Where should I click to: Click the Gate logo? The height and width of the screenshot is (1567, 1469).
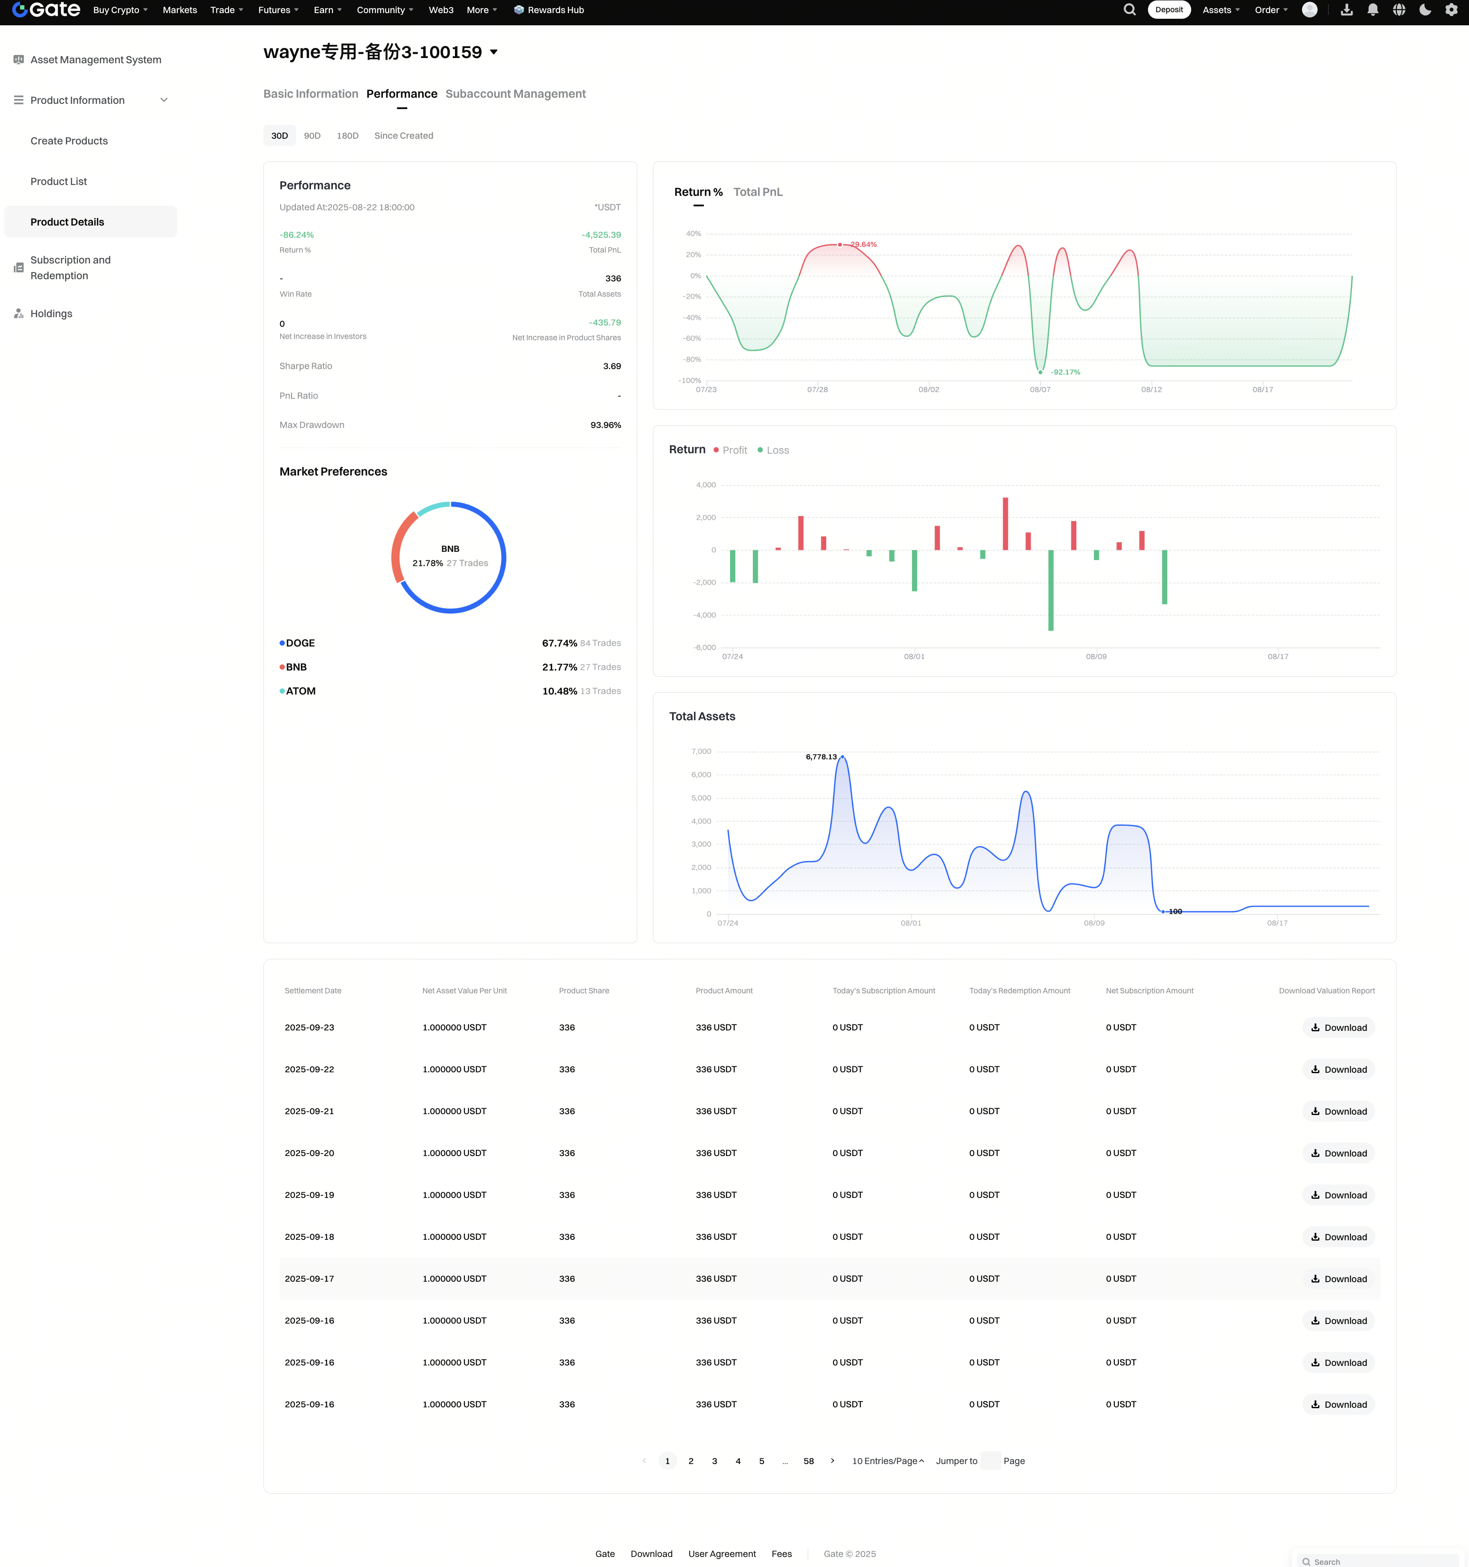coord(47,10)
